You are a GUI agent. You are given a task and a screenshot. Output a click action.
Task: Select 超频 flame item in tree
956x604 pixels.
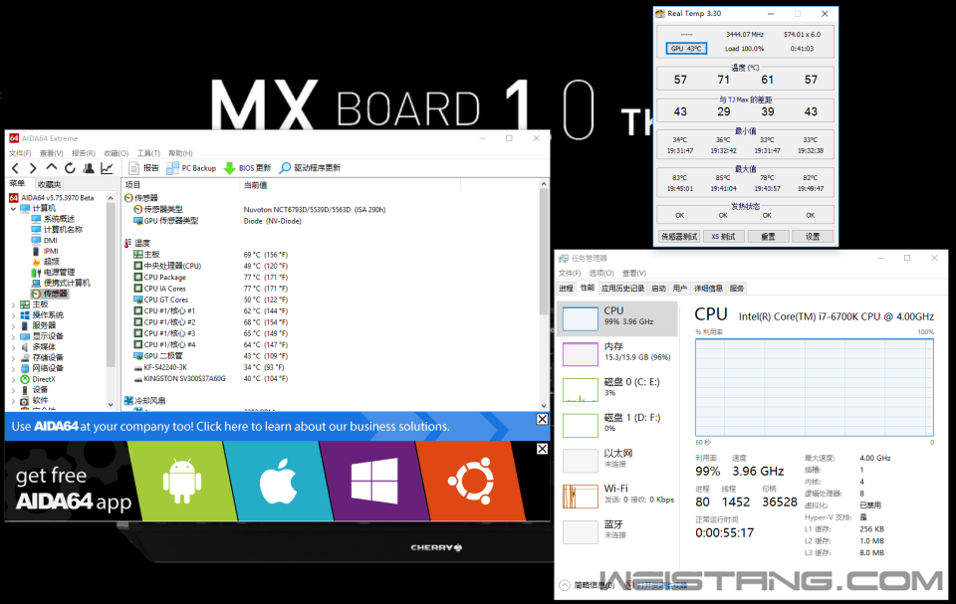click(46, 262)
